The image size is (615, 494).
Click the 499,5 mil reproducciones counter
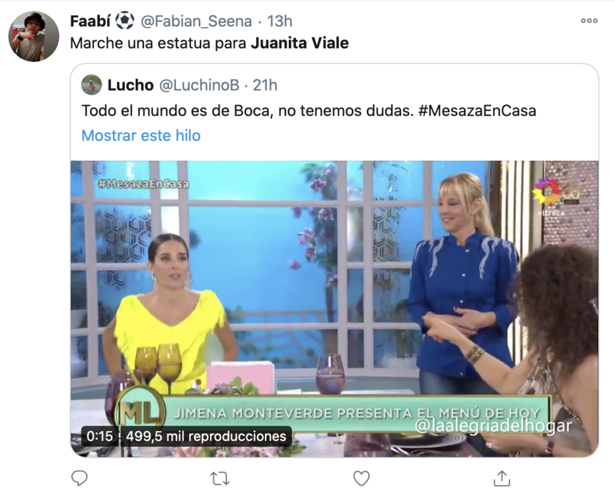click(206, 436)
